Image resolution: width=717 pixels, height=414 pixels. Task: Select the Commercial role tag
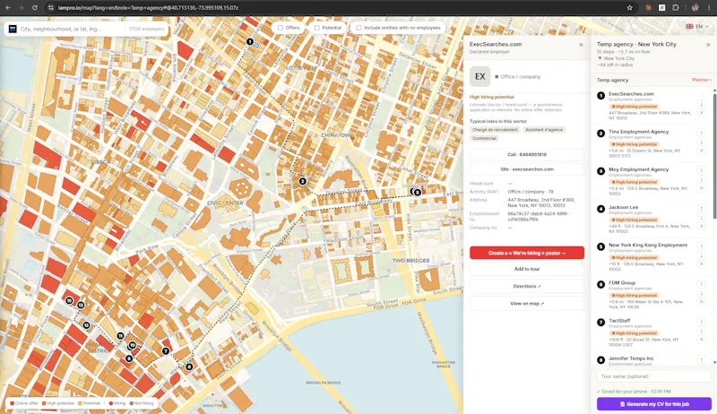pos(484,138)
